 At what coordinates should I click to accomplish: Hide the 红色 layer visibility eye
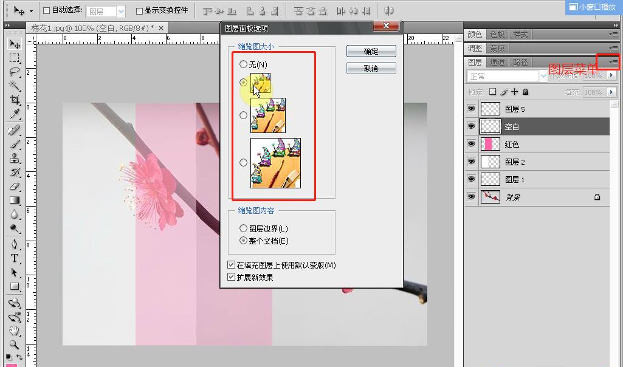[471, 145]
